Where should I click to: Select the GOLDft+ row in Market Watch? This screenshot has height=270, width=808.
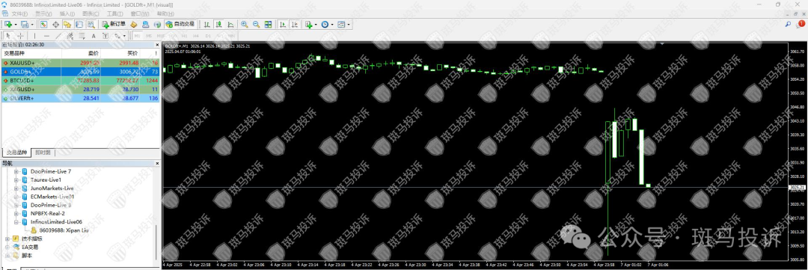[x=81, y=72]
